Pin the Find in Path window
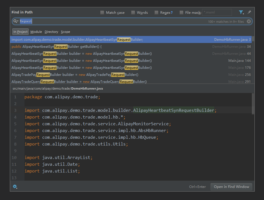The height and width of the screenshot is (200, 264). tap(249, 12)
